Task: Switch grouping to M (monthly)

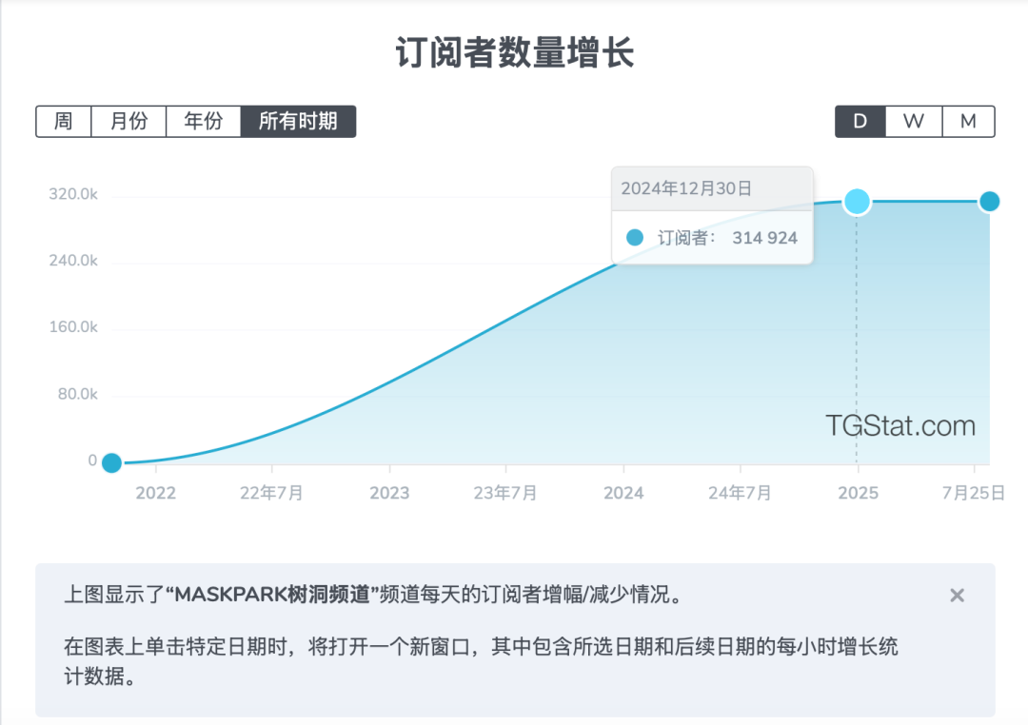Action: tap(968, 121)
